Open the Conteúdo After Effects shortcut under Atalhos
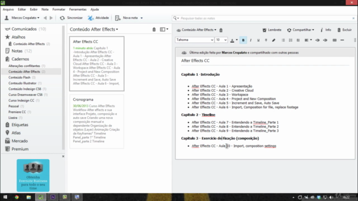The image size is (358, 201). pos(29,44)
